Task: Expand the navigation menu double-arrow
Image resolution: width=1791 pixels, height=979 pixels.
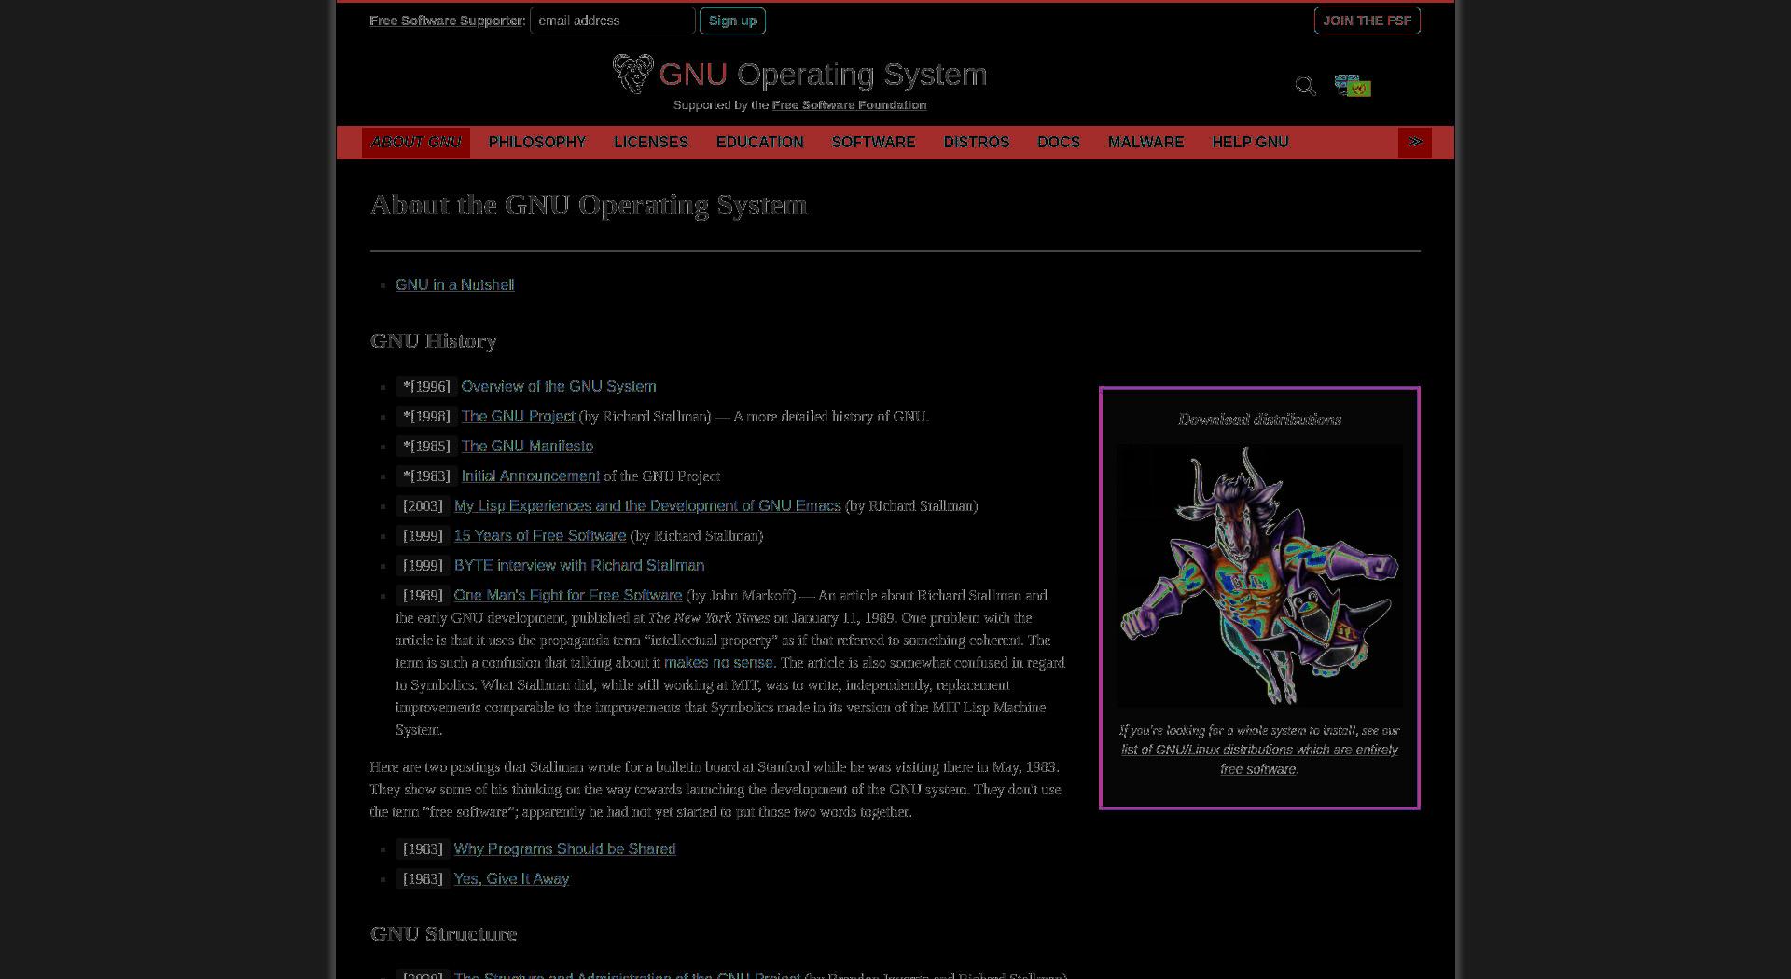Action: 1415,142
